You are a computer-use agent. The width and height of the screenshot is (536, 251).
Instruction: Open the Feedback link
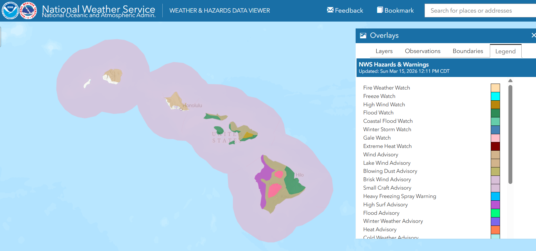(x=345, y=10)
